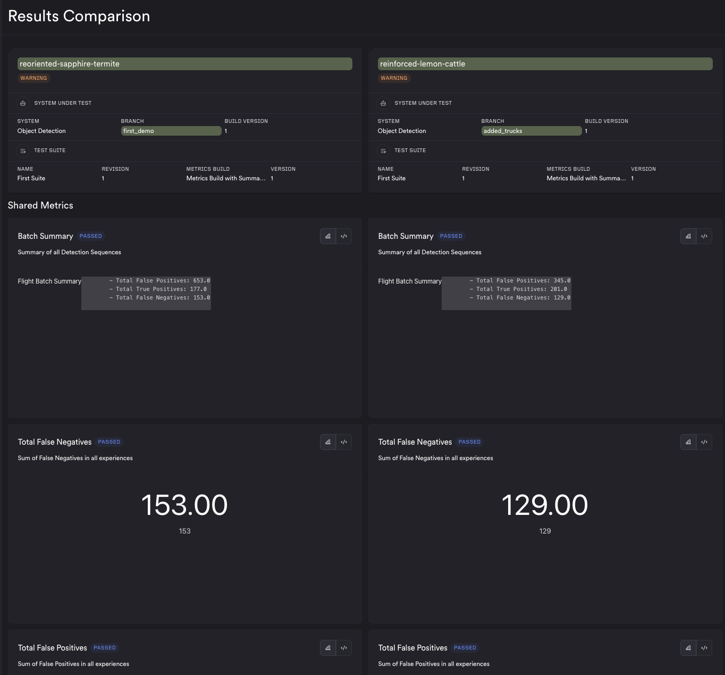Click PASSED badge on left Batch Summary

[x=91, y=236]
